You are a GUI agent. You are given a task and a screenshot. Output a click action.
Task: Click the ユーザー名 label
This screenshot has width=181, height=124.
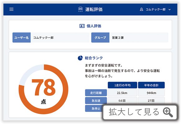(x=21, y=37)
